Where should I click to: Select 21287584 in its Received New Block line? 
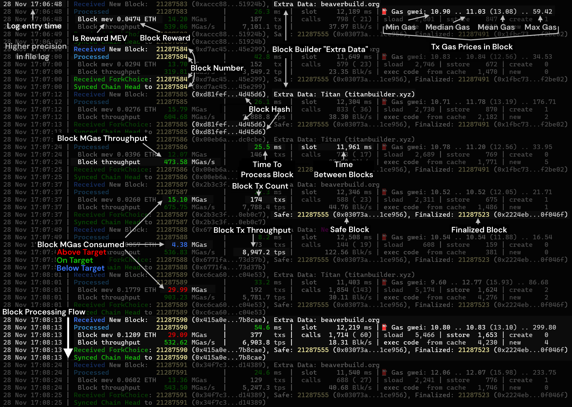coord(172,49)
